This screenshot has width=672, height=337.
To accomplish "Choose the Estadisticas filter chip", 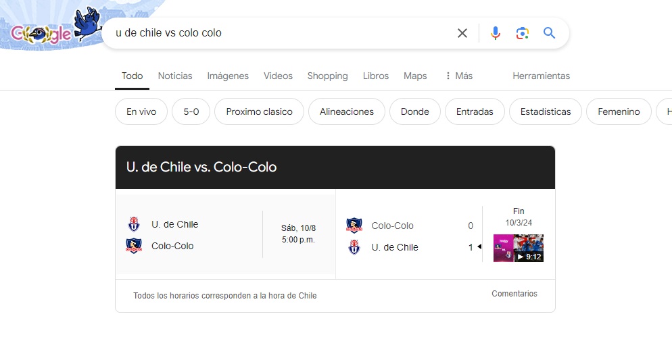I will pyautogui.click(x=546, y=111).
